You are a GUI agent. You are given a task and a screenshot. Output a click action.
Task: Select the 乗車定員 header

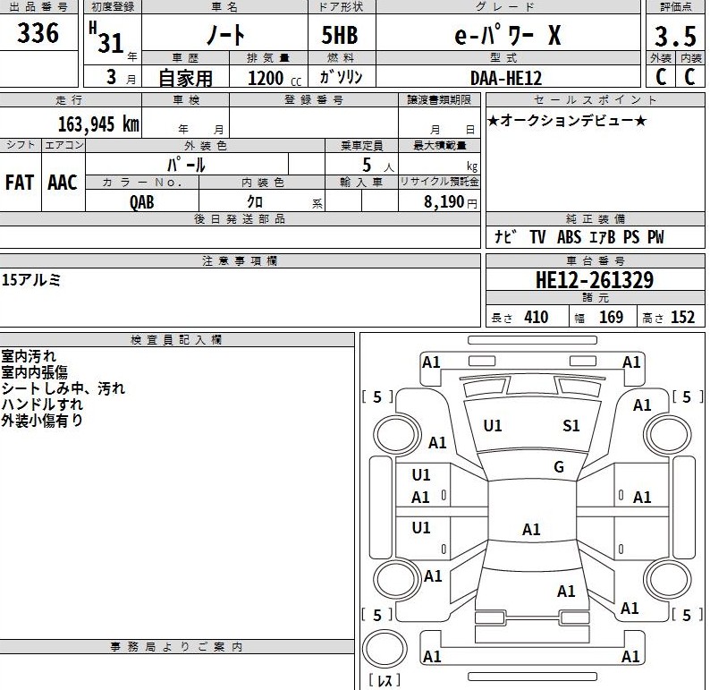click(362, 146)
